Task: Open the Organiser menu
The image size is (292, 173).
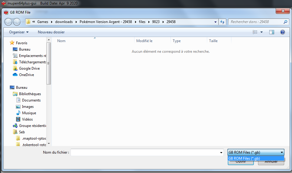Action: [x=19, y=32]
